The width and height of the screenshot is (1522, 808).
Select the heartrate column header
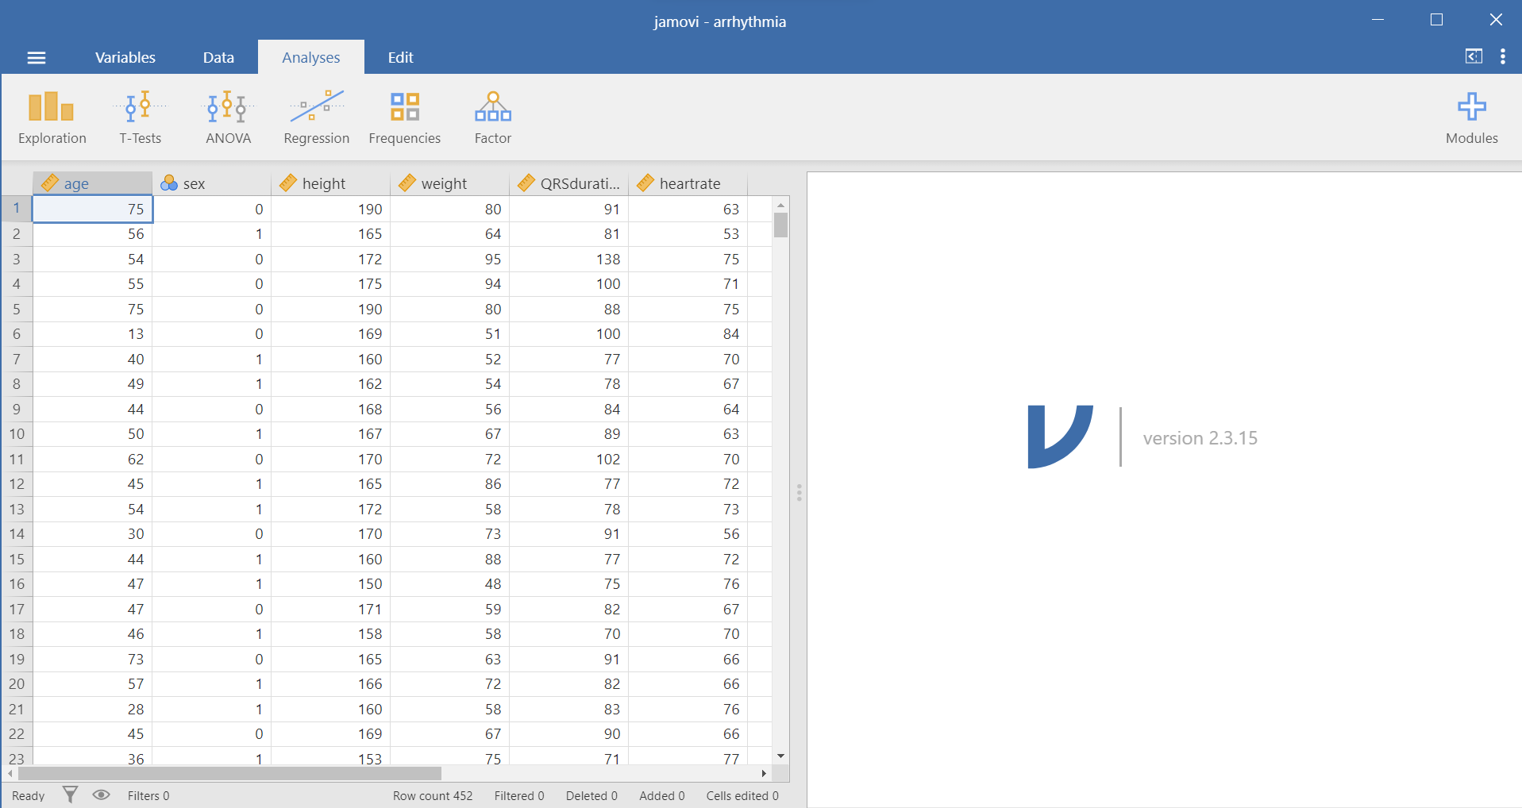point(688,183)
